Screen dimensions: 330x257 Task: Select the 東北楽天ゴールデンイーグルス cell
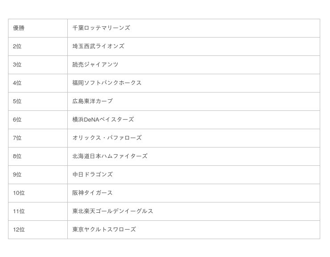(x=113, y=211)
